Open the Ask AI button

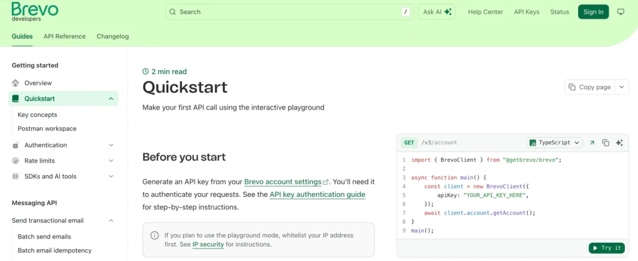437,12
